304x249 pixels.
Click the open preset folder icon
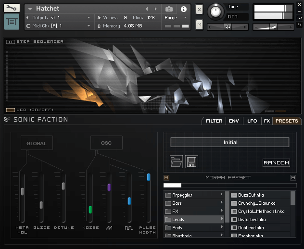tap(177, 162)
